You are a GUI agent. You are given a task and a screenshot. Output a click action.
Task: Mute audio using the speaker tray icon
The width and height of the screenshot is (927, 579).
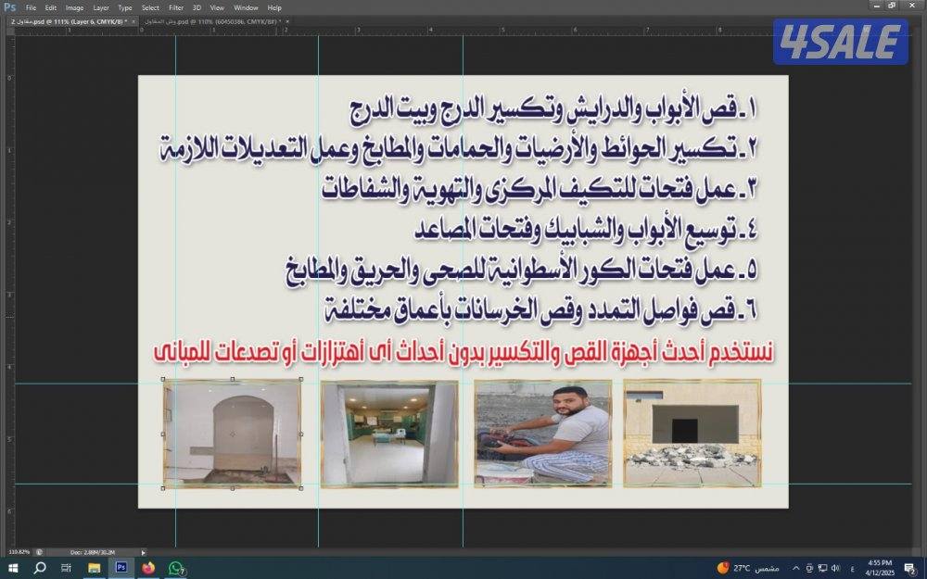pyautogui.click(x=835, y=568)
